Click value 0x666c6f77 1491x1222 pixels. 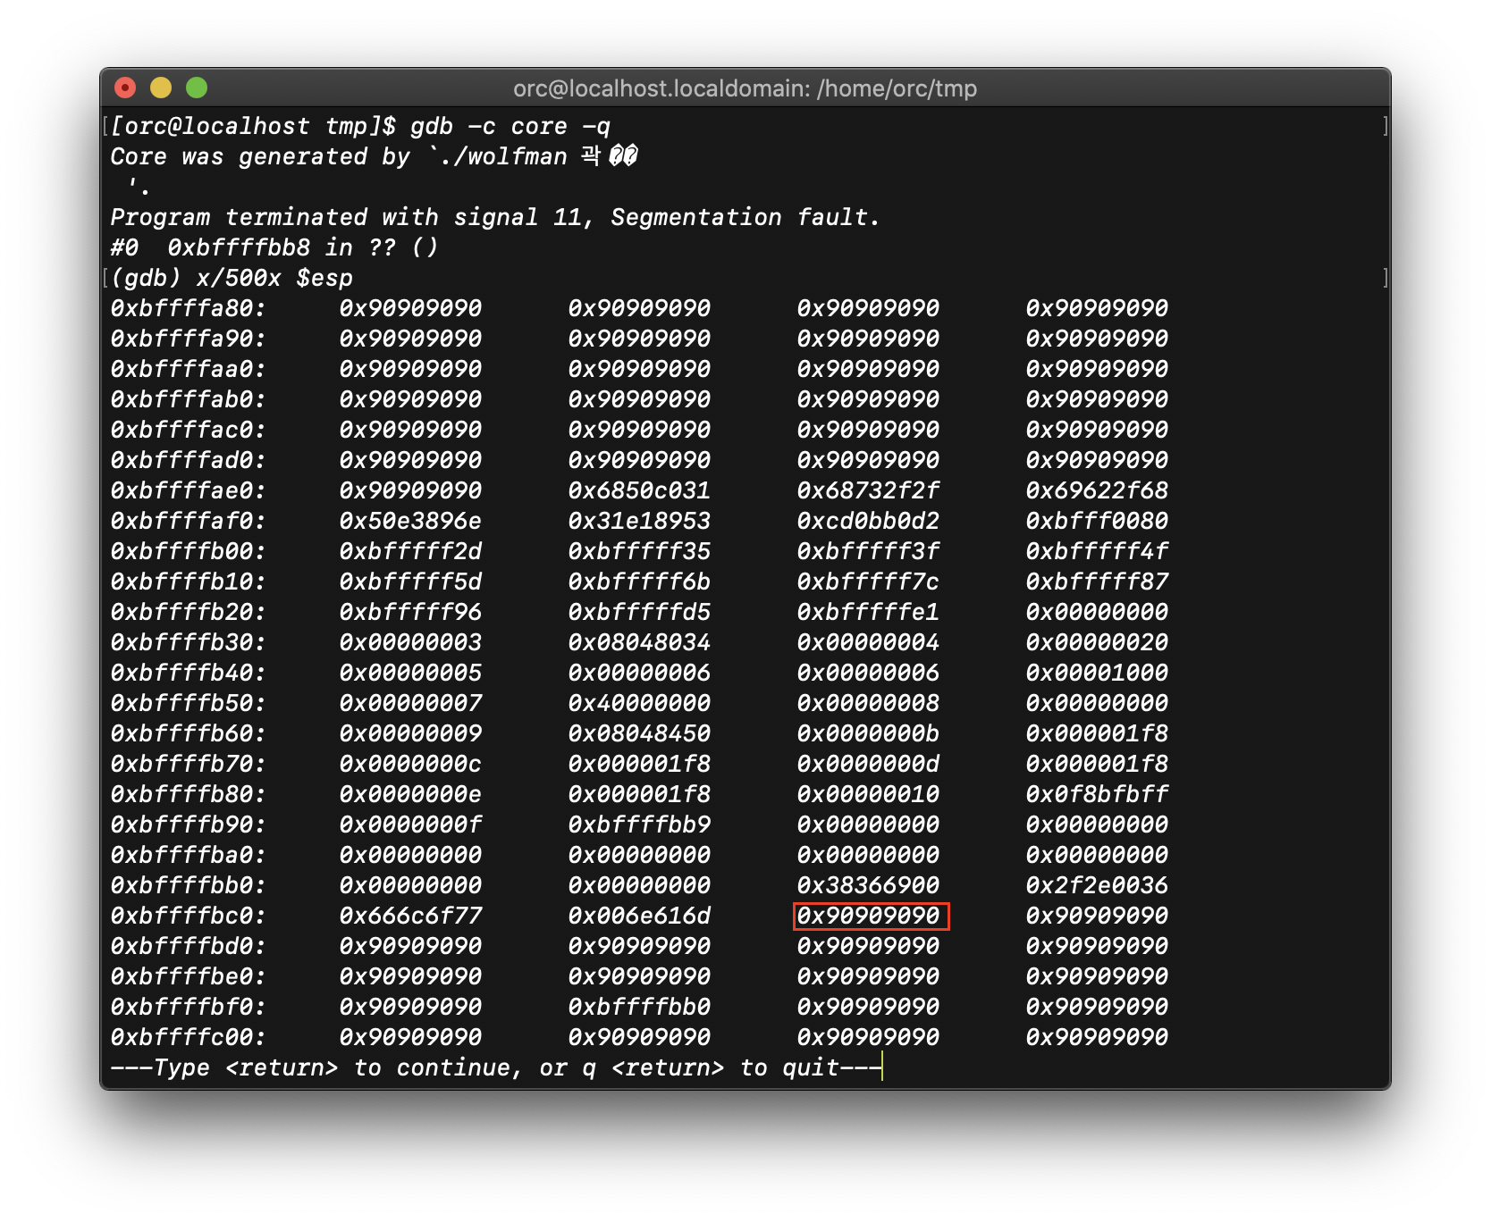410,916
